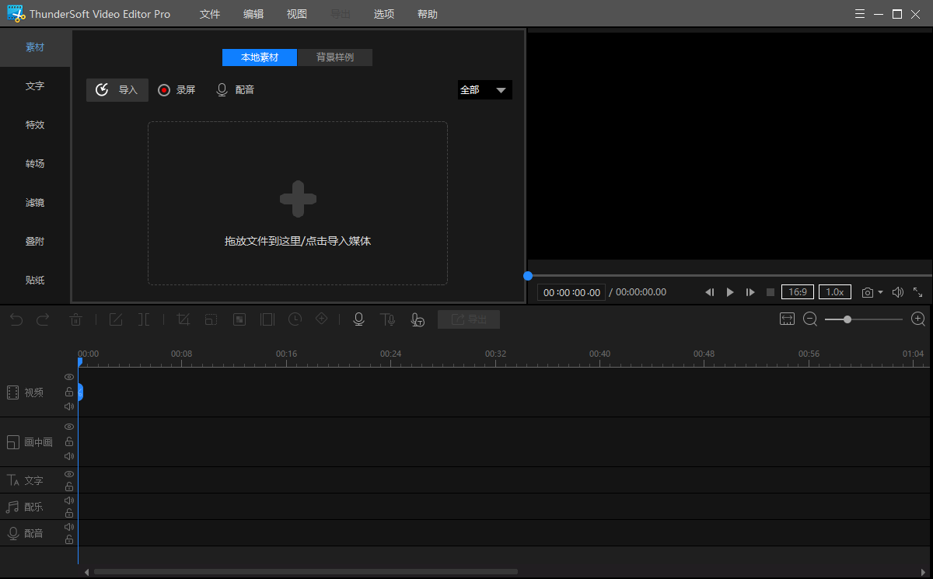Toggle lock on the 配乐 track
The image size is (933, 579).
(69, 514)
